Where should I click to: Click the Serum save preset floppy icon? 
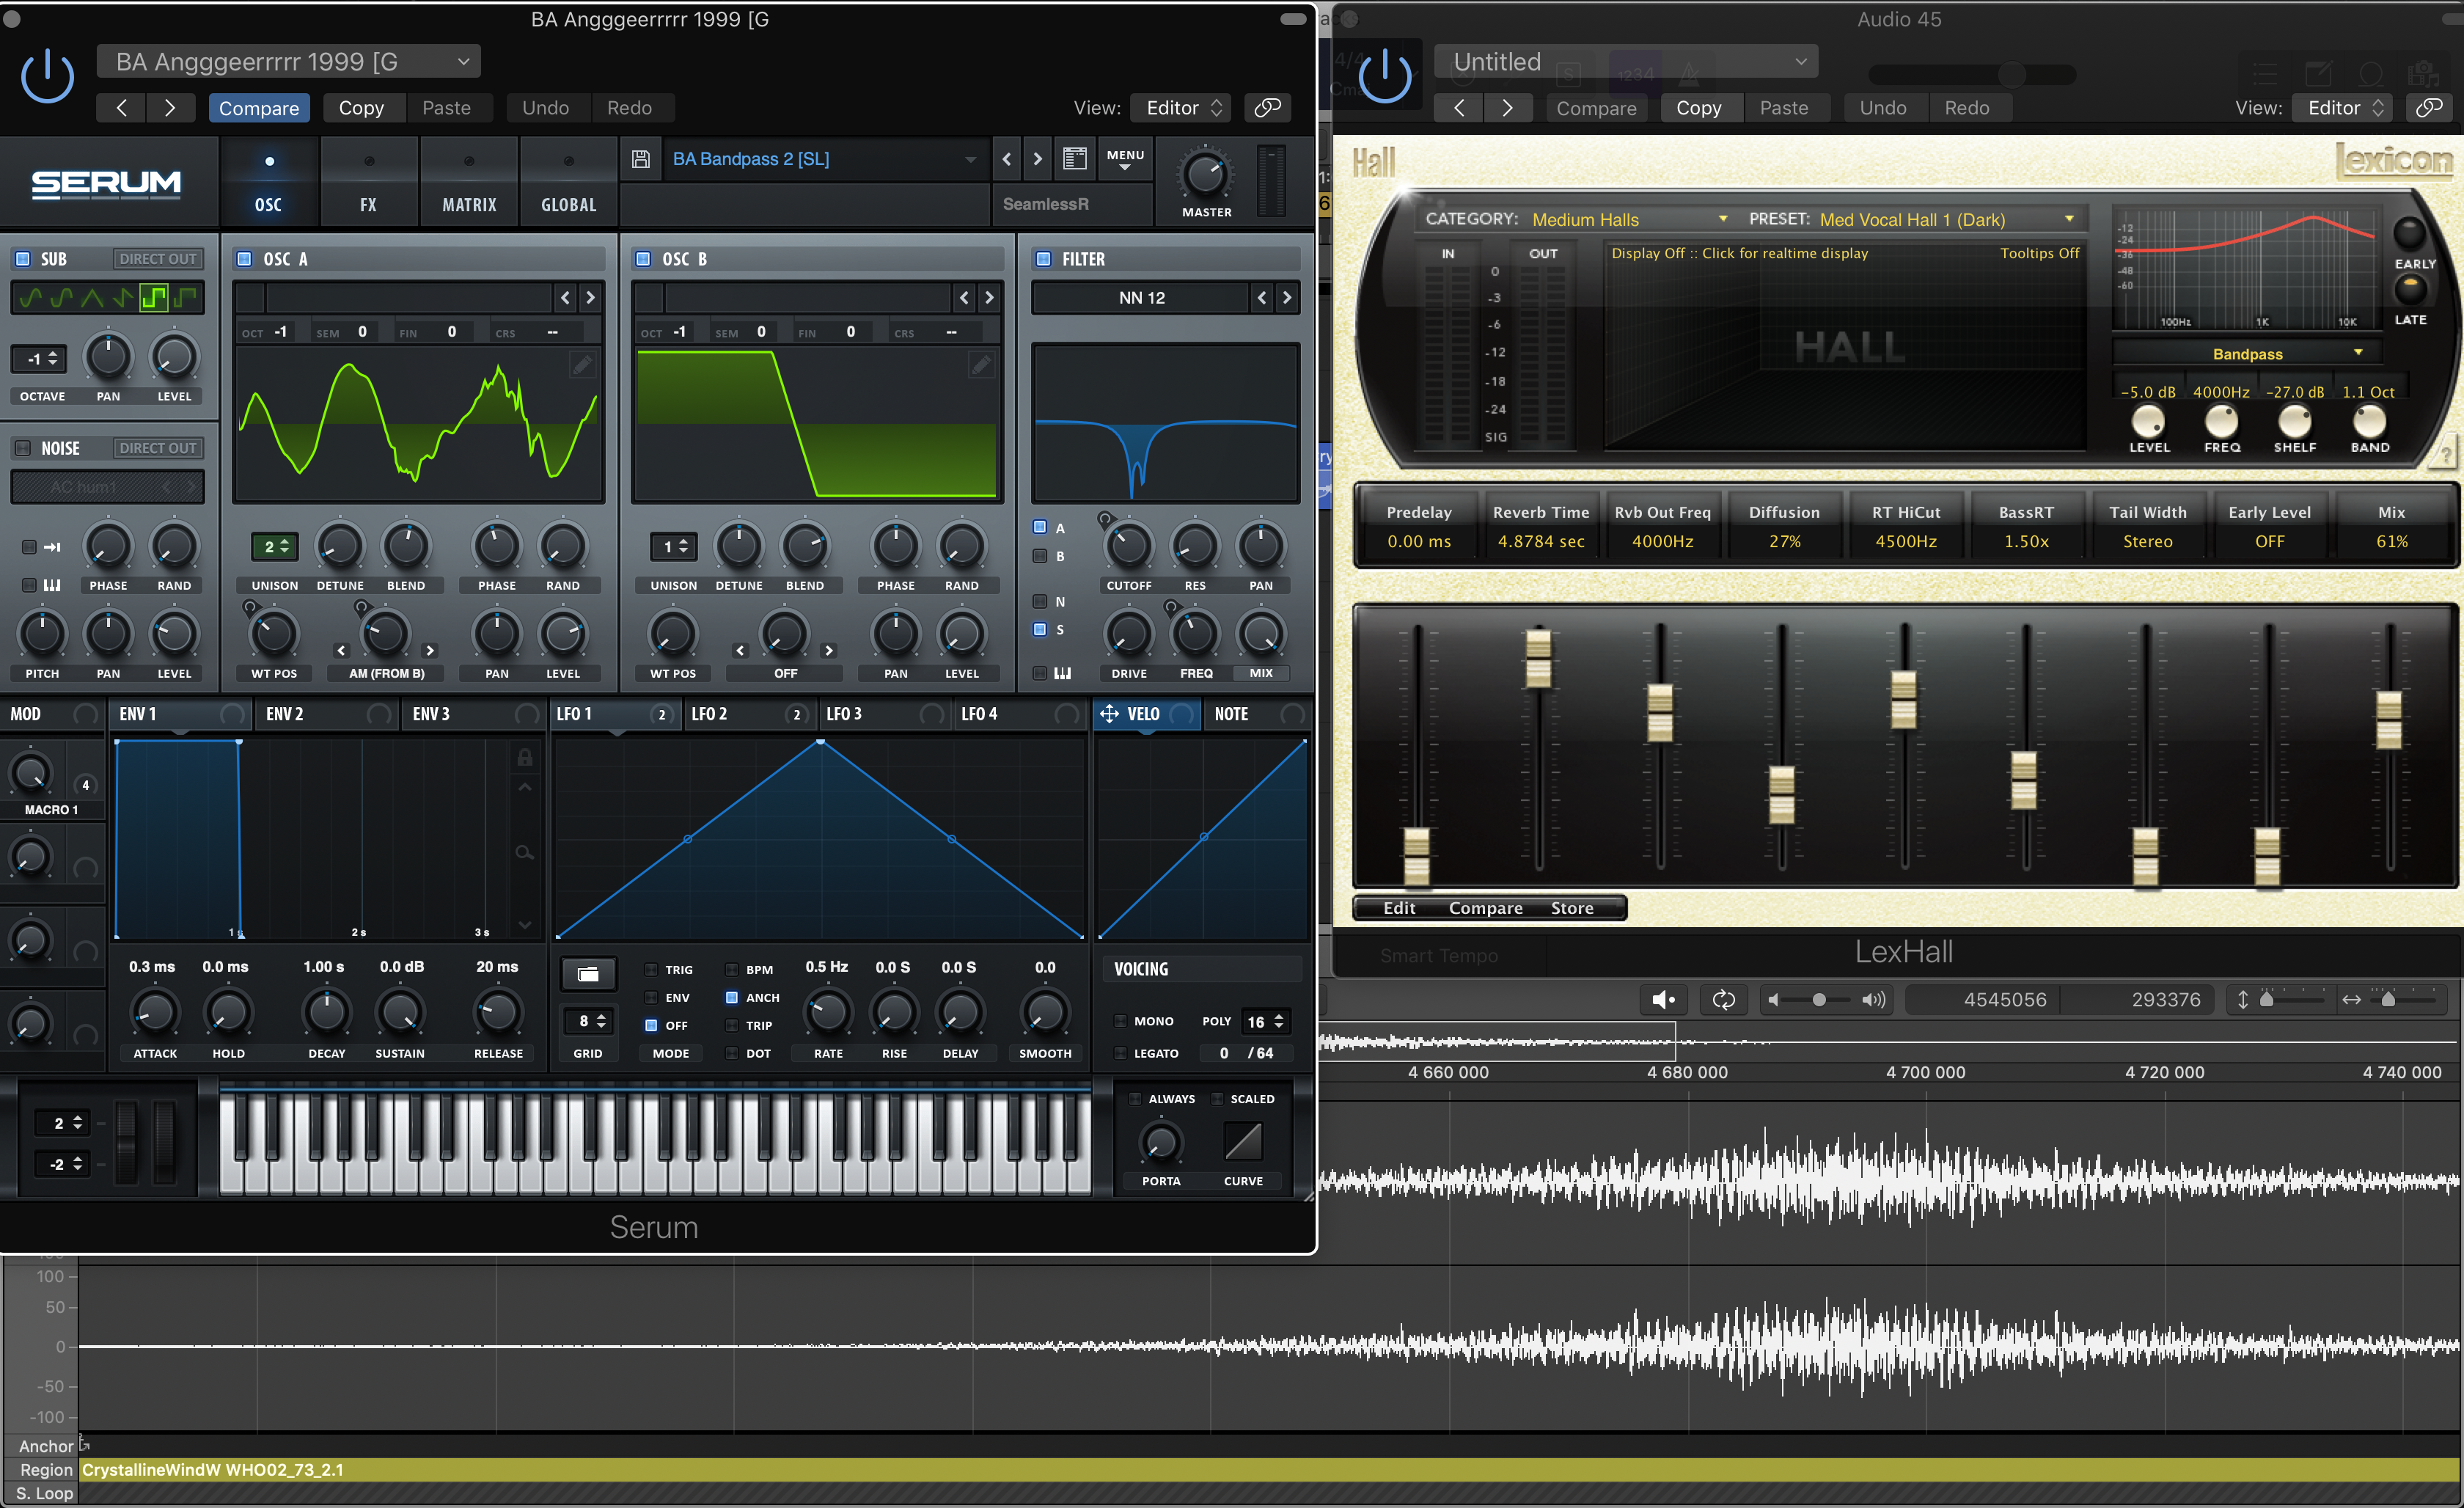click(x=641, y=159)
